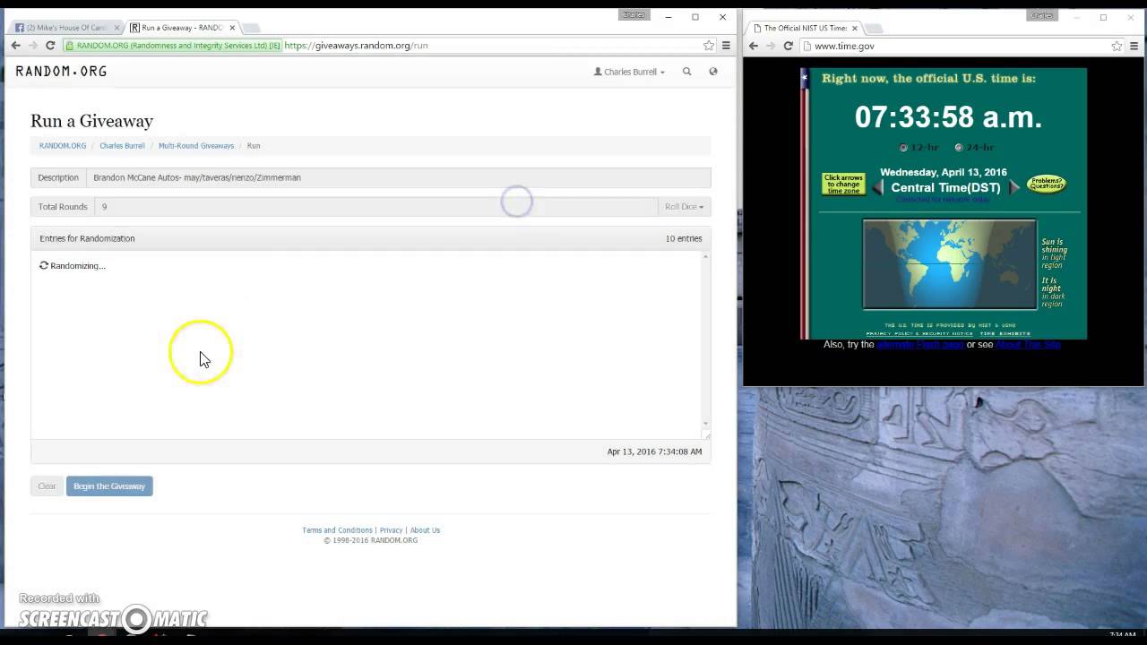This screenshot has height=645, width=1147.
Task: Click the right time zone arrow
Action: tap(1013, 187)
